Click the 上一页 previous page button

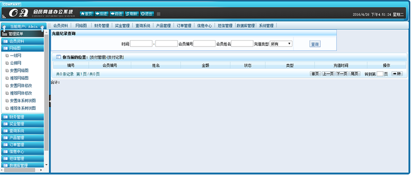pos(328,74)
